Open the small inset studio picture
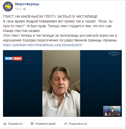 click(112, 111)
